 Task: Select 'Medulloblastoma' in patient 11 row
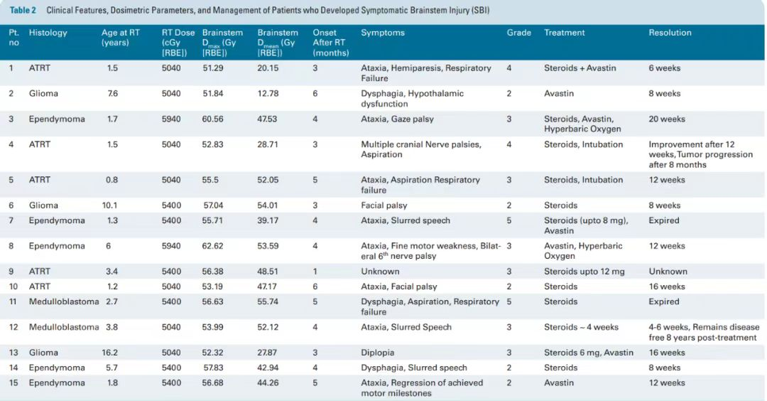pos(64,301)
